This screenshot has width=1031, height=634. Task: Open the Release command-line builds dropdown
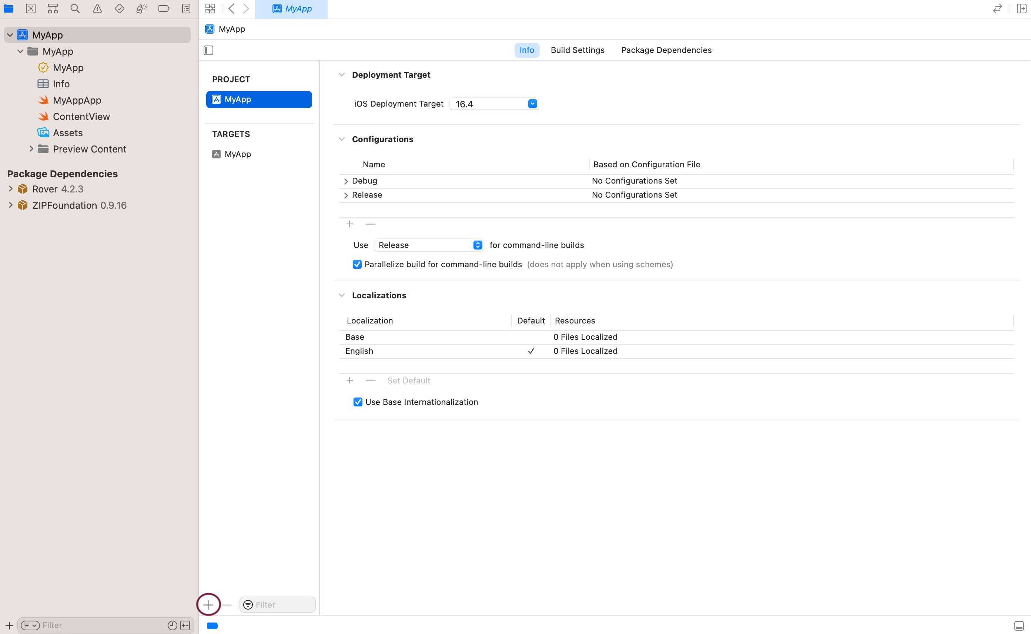tap(429, 245)
